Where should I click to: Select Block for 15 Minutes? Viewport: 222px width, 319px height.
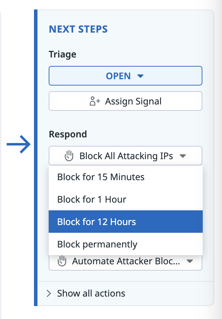(101, 177)
